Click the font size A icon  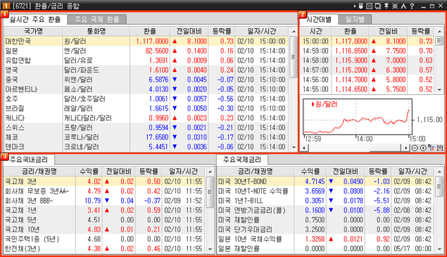(404, 5)
